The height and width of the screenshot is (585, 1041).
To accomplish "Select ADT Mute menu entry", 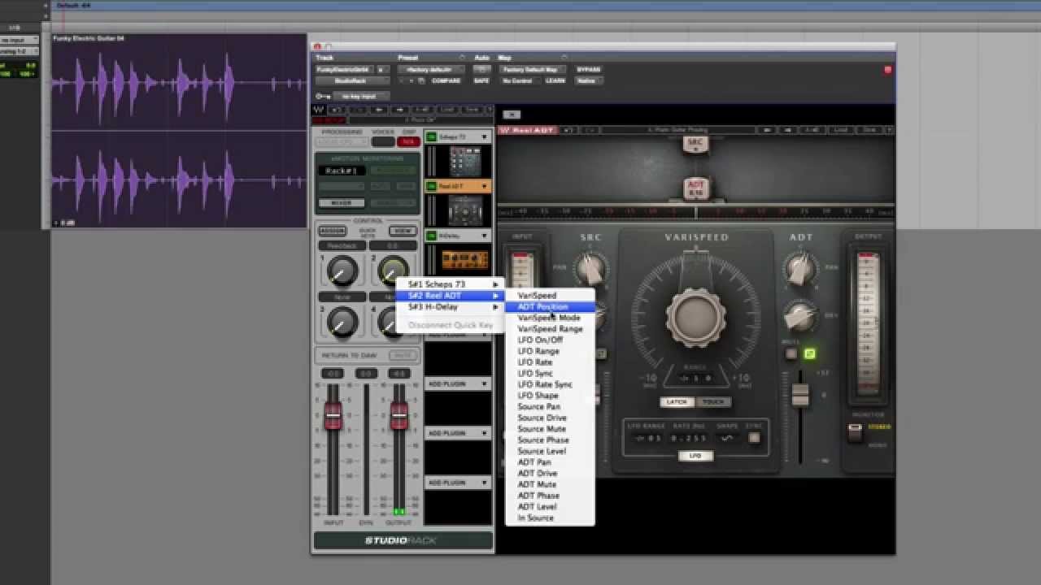I will point(550,484).
